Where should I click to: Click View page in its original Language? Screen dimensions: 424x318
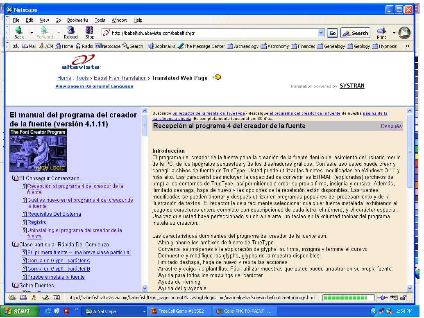[x=94, y=86]
